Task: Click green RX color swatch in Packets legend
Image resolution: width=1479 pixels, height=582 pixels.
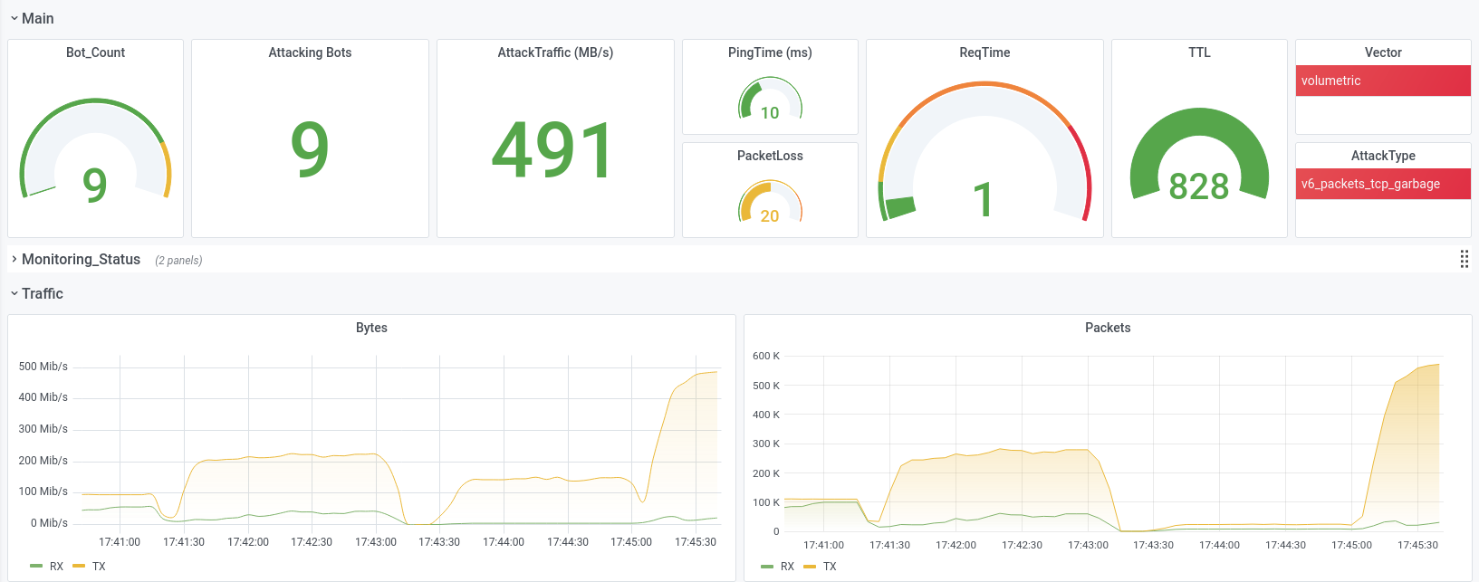Action: (x=767, y=567)
